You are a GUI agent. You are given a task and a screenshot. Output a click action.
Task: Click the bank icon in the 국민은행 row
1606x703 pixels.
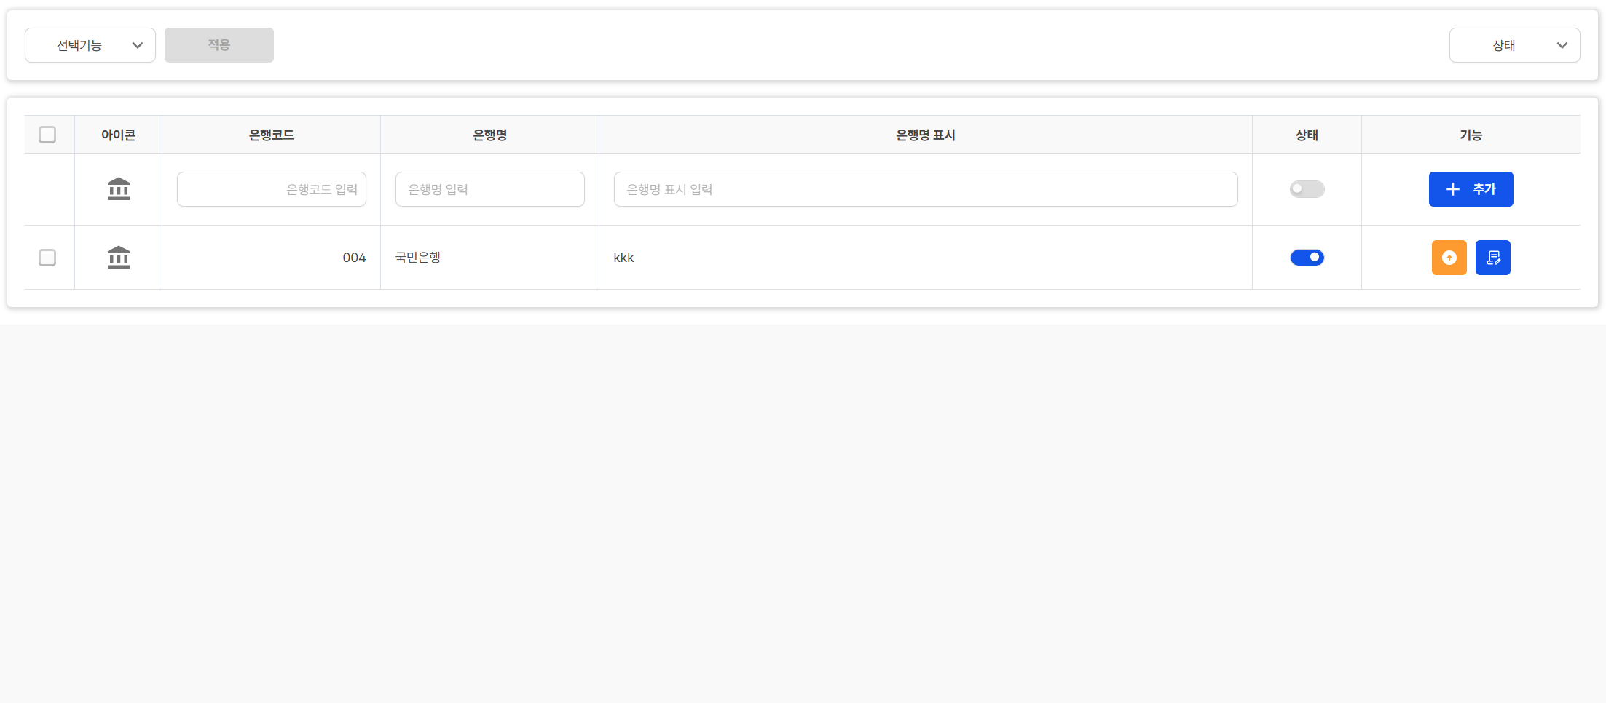(x=118, y=258)
